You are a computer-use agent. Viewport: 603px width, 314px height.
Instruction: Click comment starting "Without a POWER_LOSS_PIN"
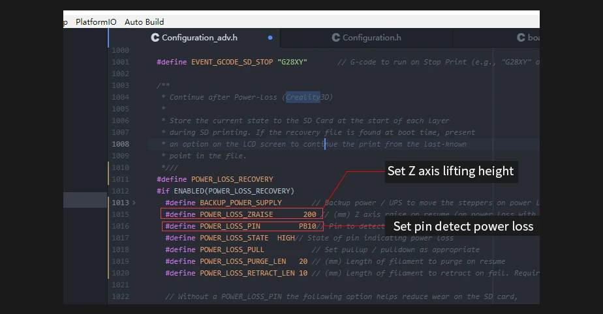click(x=341, y=296)
